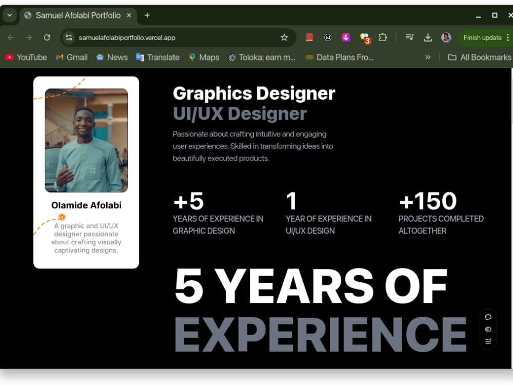Open the Gmail bookmark

[72, 57]
